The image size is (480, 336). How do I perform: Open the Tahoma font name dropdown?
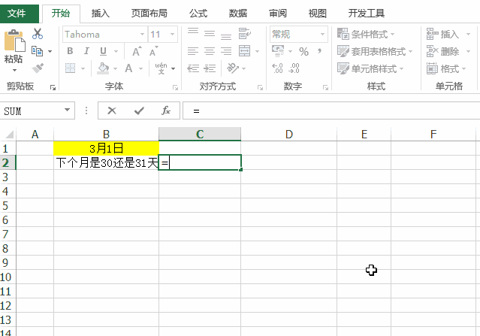point(142,34)
